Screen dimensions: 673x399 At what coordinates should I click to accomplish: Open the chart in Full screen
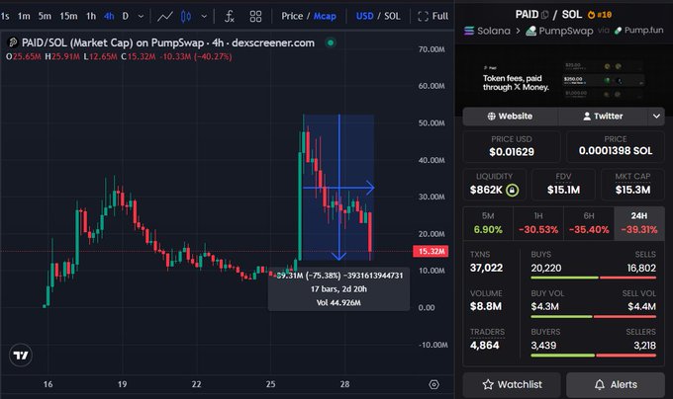(x=433, y=16)
